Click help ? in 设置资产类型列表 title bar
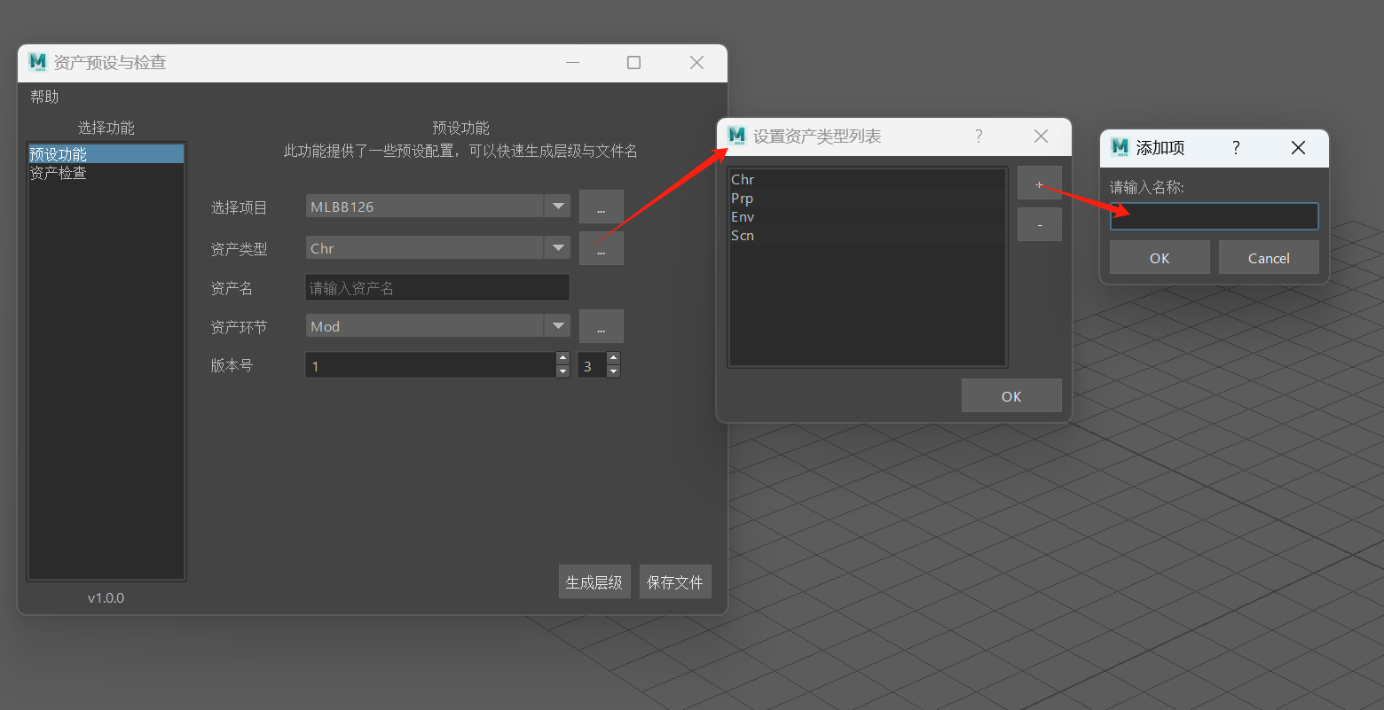This screenshot has height=710, width=1384. coord(979,136)
